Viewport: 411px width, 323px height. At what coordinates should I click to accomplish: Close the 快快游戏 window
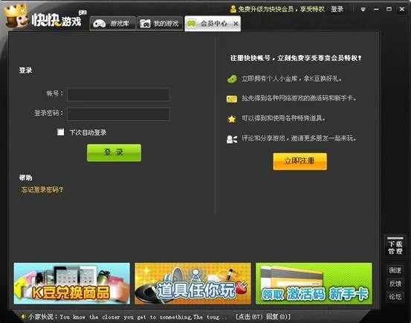tap(402, 9)
